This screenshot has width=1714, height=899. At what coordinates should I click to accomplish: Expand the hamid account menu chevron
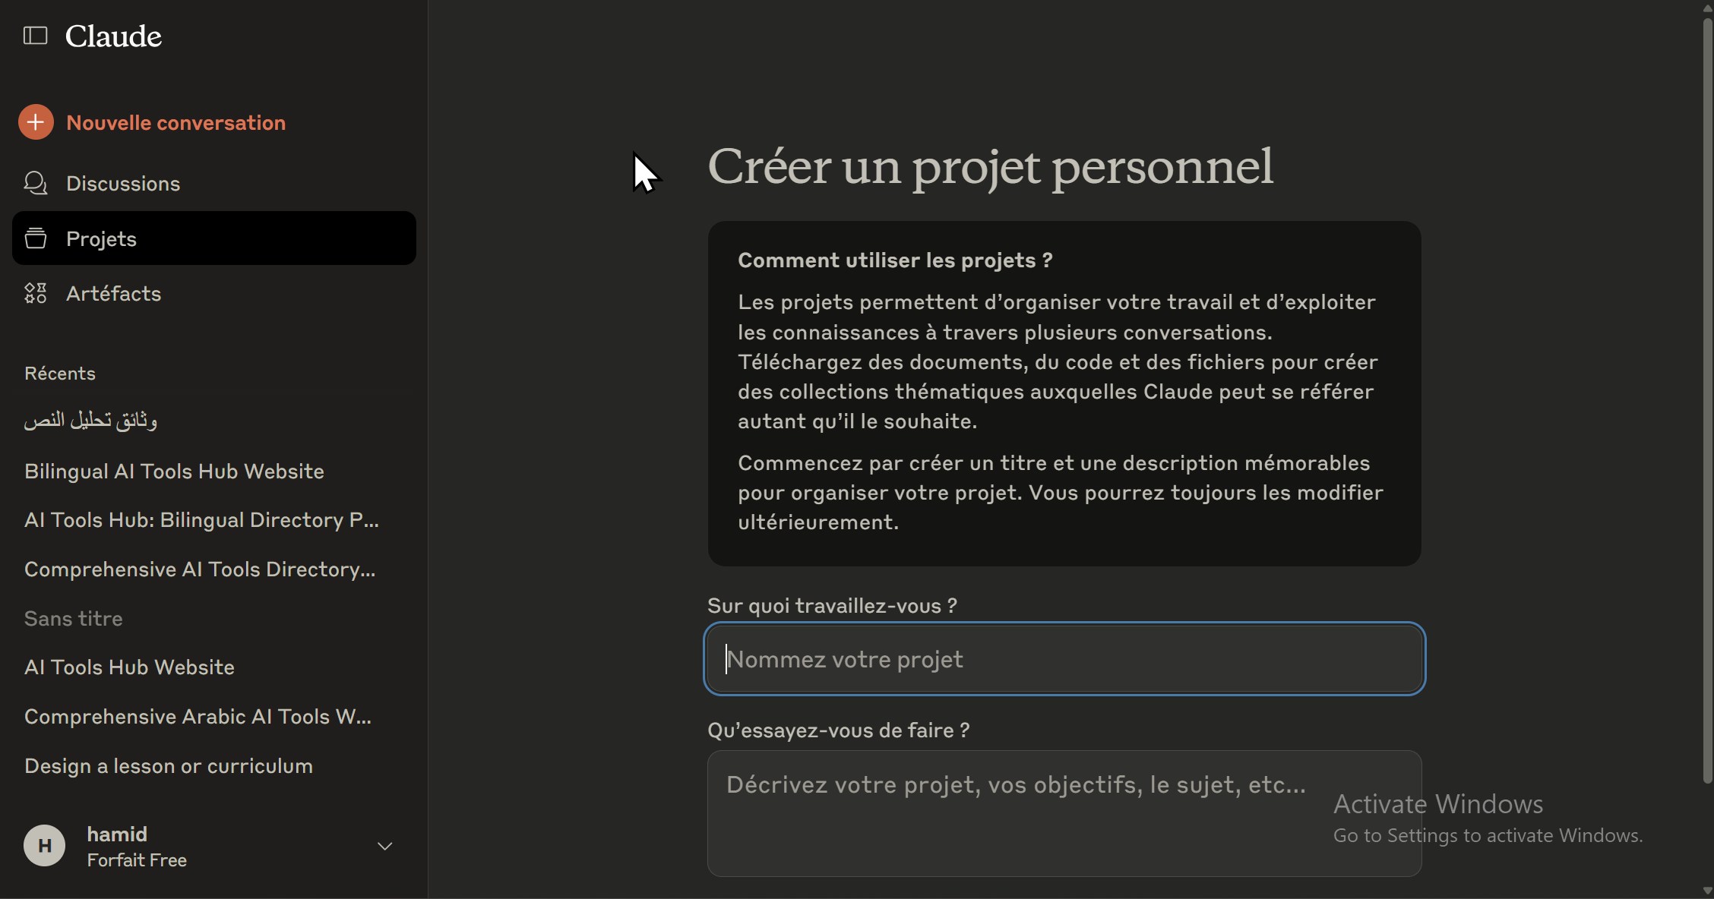[385, 846]
